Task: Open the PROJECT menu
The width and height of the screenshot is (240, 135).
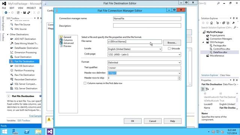Action: (31, 8)
